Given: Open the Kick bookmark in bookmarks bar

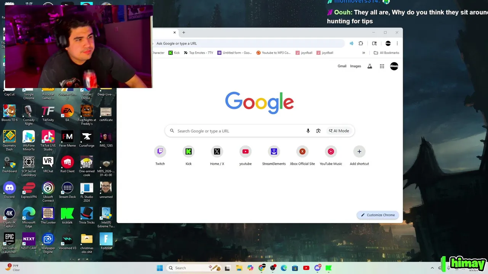Looking at the screenshot, I should coord(174,53).
